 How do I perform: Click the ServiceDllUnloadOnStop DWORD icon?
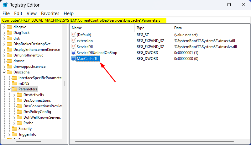[73, 52]
